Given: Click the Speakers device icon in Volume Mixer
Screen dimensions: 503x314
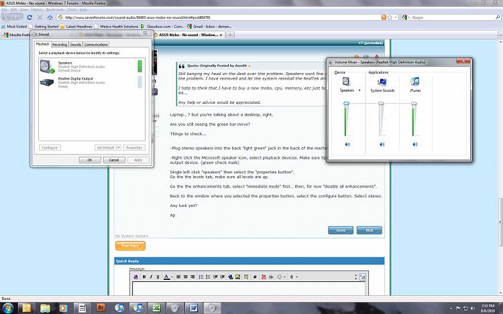Looking at the screenshot, I should click(x=347, y=82).
